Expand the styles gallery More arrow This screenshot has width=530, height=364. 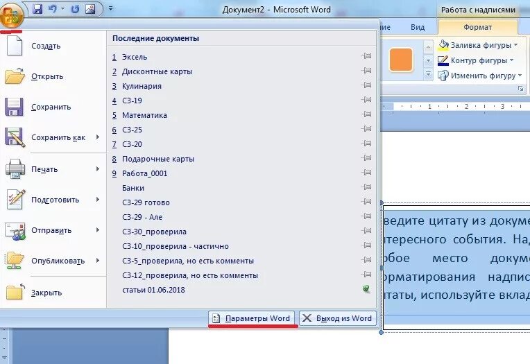[428, 74]
